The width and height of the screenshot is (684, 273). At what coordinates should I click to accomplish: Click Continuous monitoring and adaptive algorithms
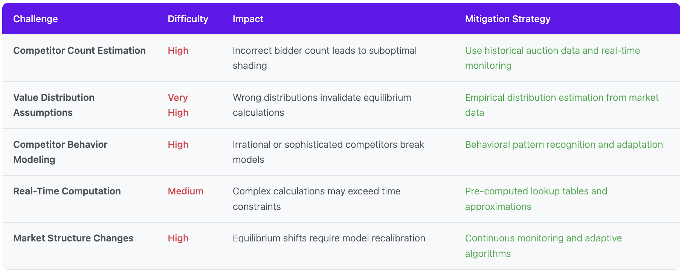coord(543,246)
